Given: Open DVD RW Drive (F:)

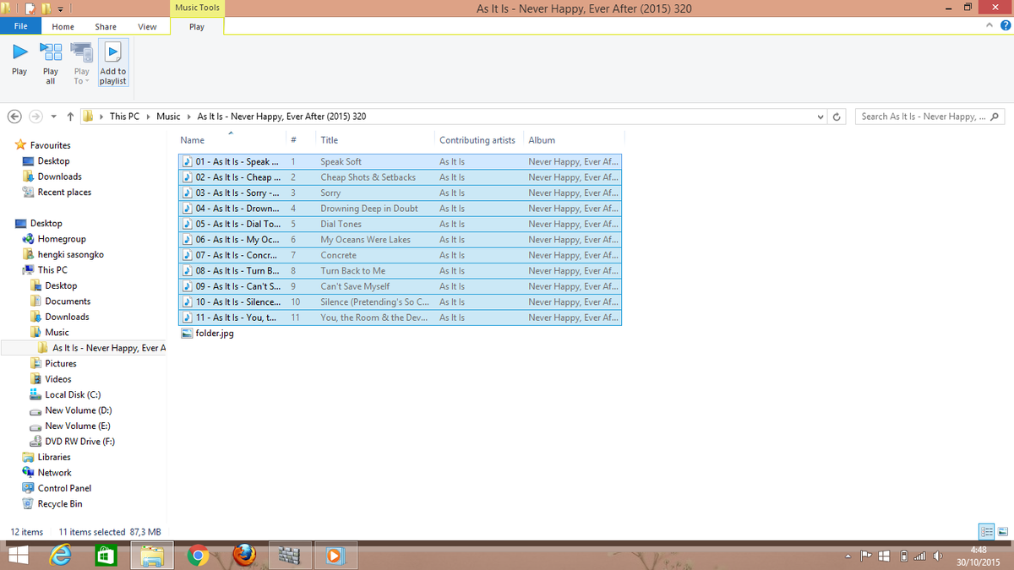Looking at the screenshot, I should (79, 442).
